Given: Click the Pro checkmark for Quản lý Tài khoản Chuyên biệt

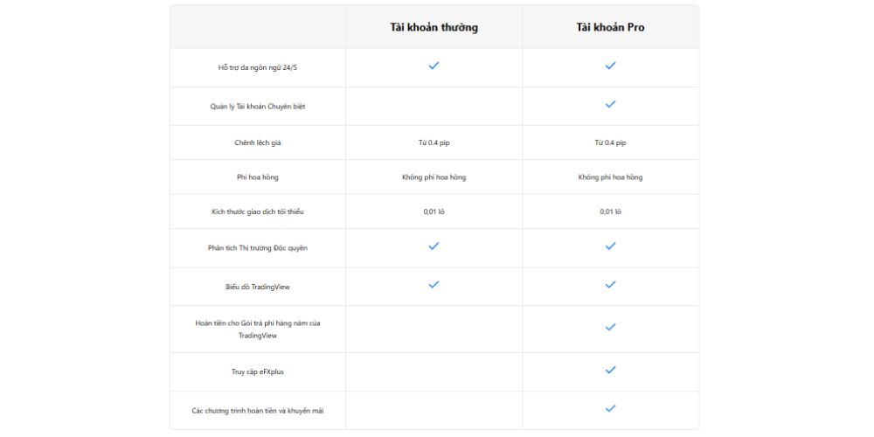Looking at the screenshot, I should click(611, 105).
